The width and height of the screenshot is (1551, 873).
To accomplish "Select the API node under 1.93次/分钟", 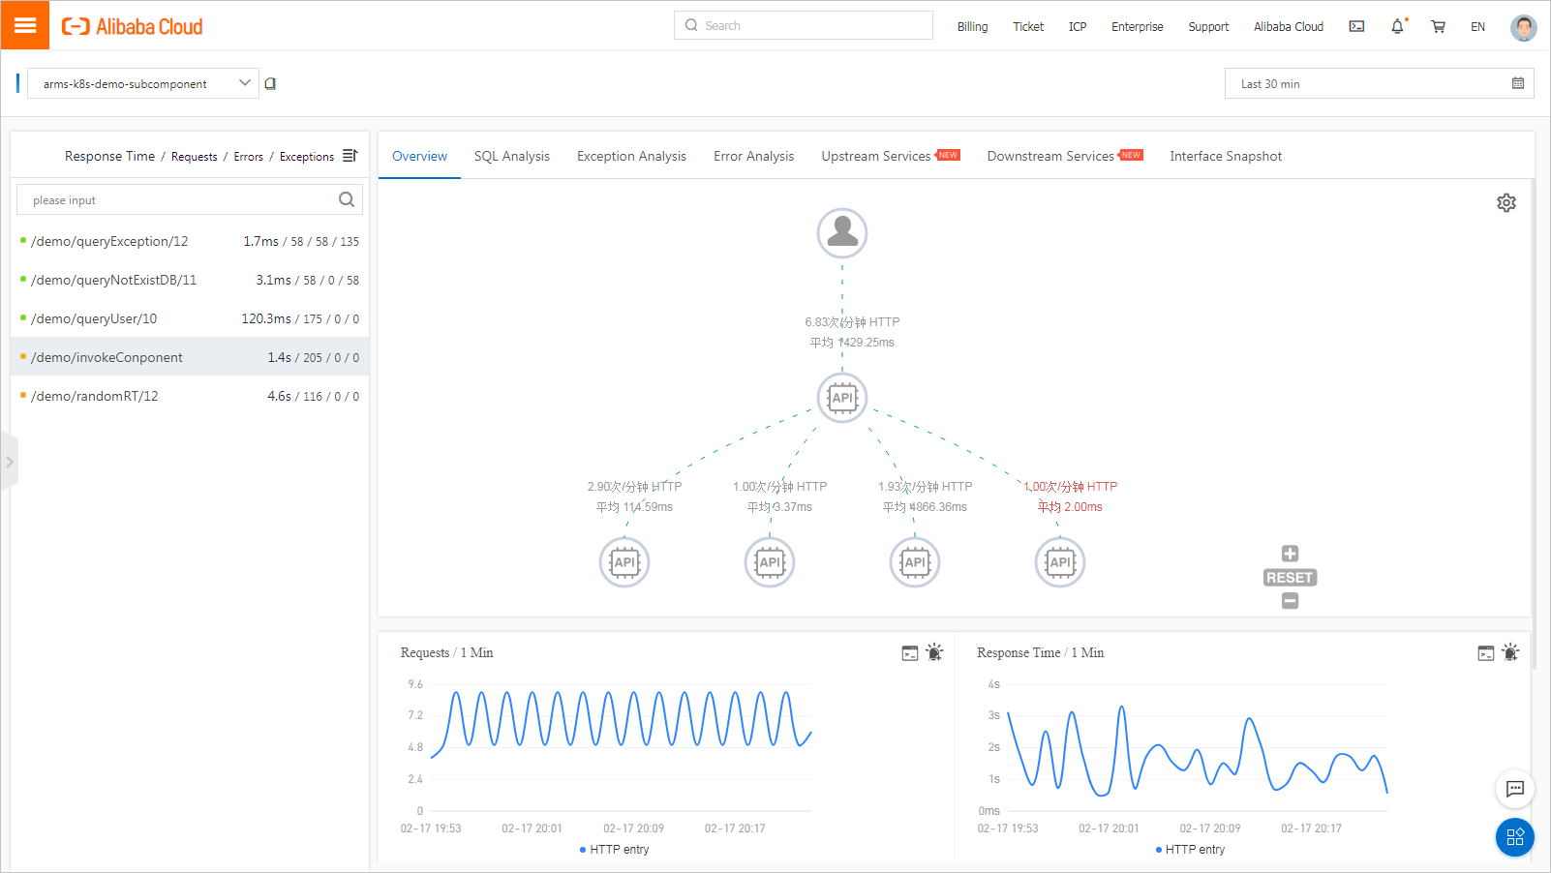I will [x=915, y=562].
